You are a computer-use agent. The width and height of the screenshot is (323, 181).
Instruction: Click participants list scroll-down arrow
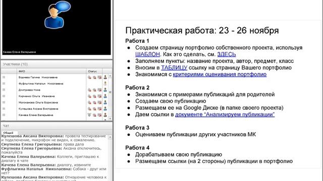tap(110, 119)
